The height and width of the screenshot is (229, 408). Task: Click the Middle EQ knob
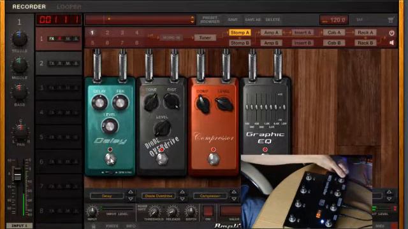point(20,66)
